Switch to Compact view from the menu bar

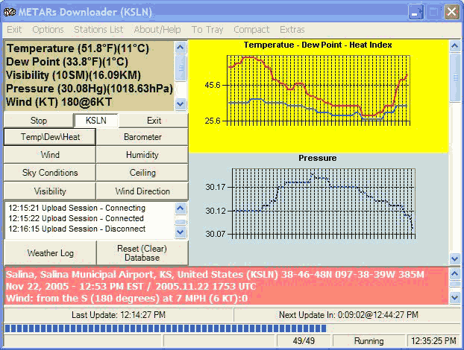pyautogui.click(x=251, y=30)
